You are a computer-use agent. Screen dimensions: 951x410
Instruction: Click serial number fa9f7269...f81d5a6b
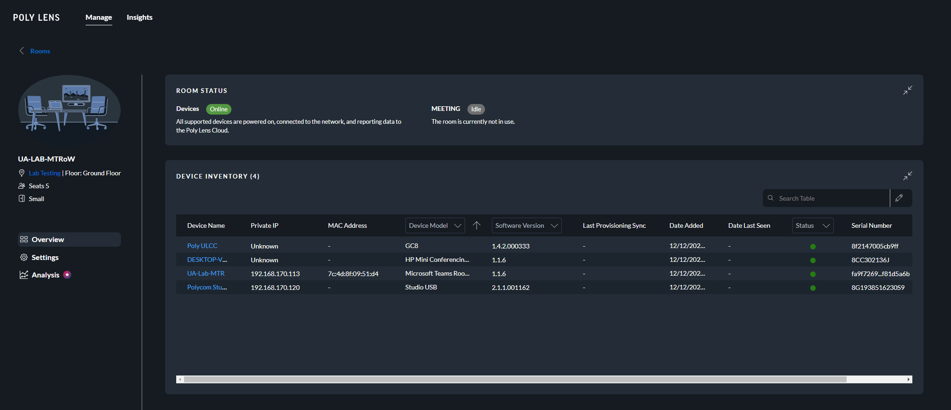point(881,274)
